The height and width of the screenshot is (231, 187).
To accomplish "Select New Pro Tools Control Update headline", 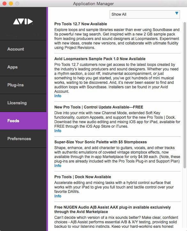I will 99,107.
